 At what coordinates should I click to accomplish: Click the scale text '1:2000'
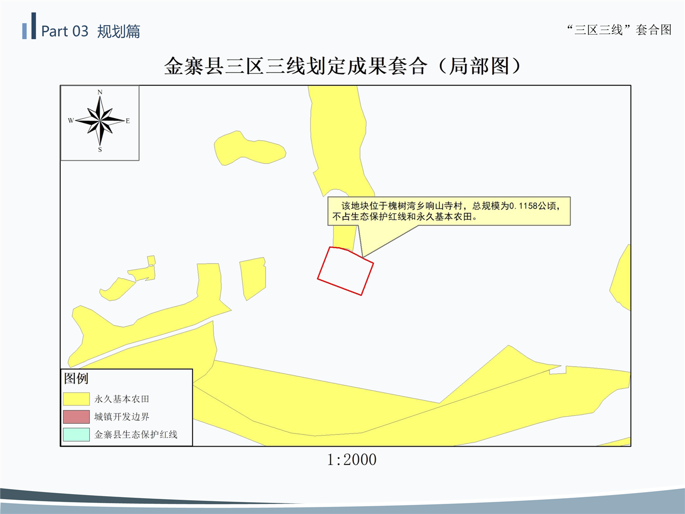352,459
